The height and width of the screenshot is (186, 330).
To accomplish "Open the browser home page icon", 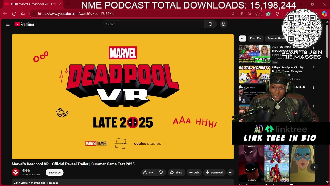I will click(x=23, y=14).
